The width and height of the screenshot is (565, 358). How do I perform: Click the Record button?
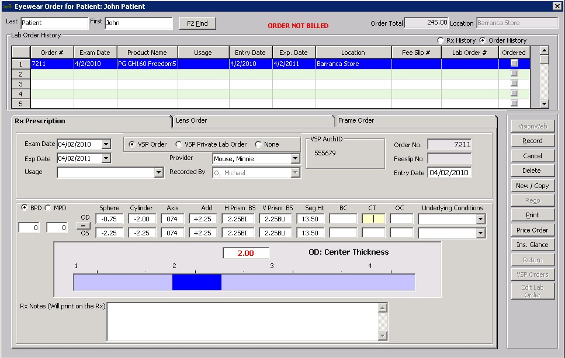(x=532, y=141)
